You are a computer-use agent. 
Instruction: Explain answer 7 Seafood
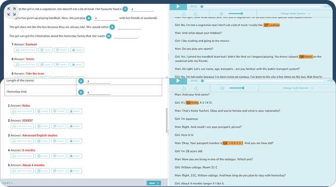click(x=61, y=50)
